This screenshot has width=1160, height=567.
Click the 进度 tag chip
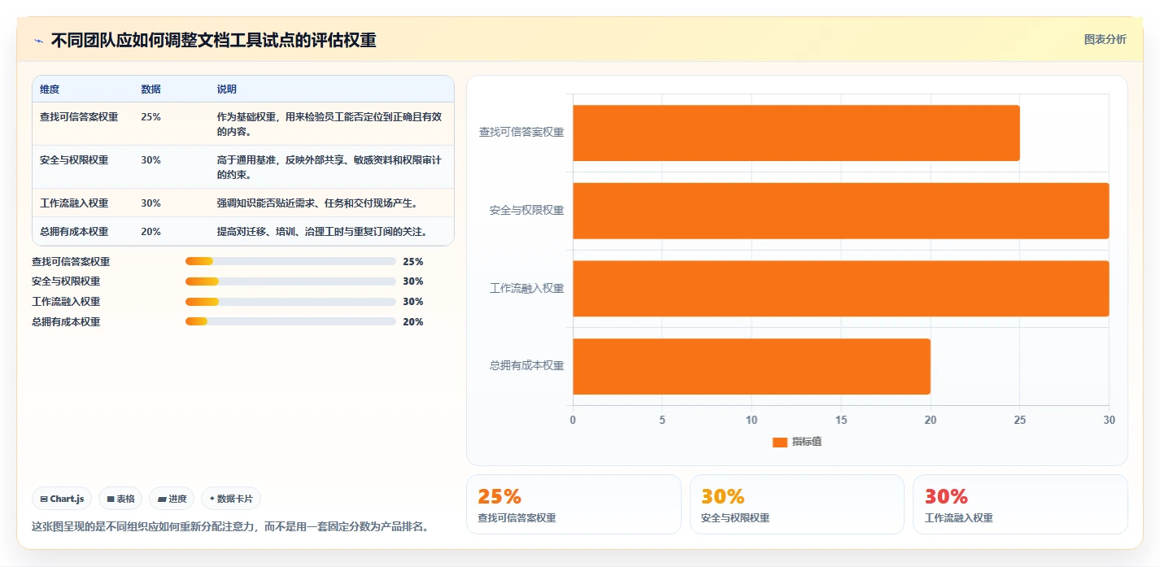pyautogui.click(x=172, y=499)
